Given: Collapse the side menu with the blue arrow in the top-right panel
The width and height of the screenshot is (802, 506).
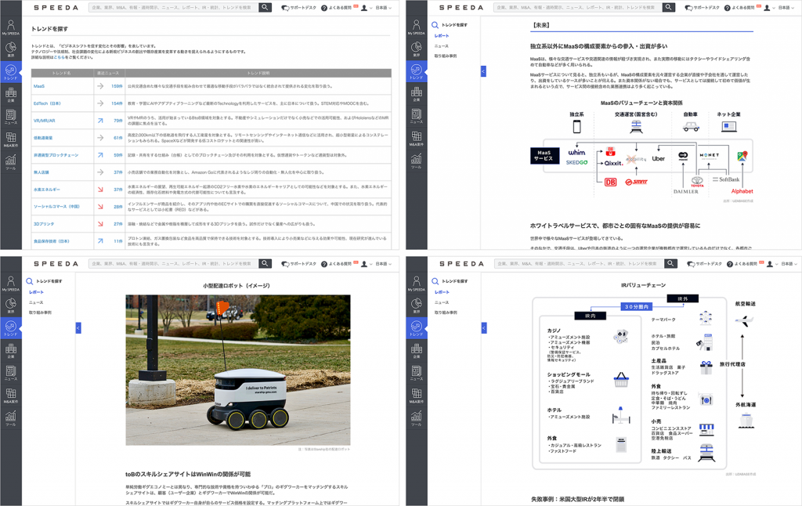Looking at the screenshot, I should [483, 71].
